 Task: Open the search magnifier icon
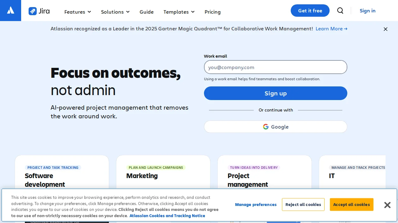pyautogui.click(x=340, y=11)
